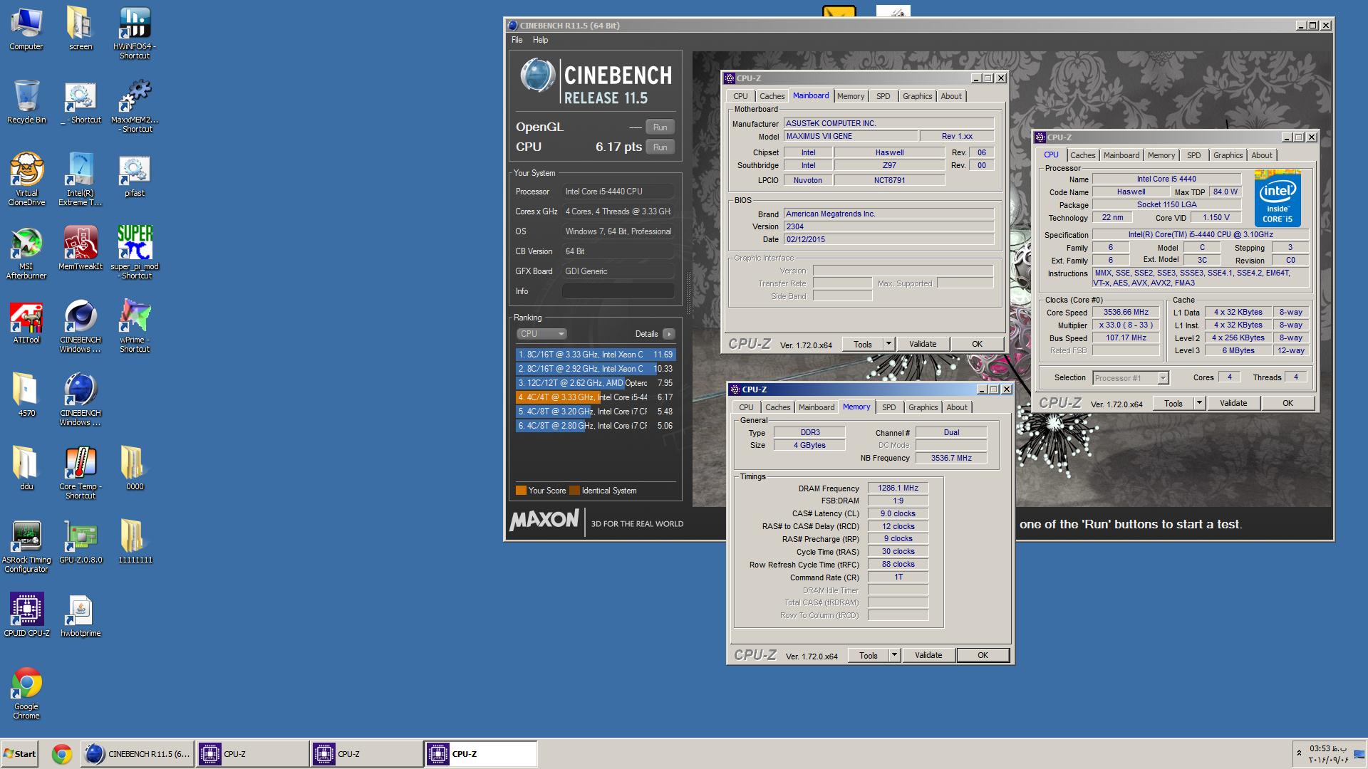
Task: Launch pifast shortcut icon
Action: 135,175
